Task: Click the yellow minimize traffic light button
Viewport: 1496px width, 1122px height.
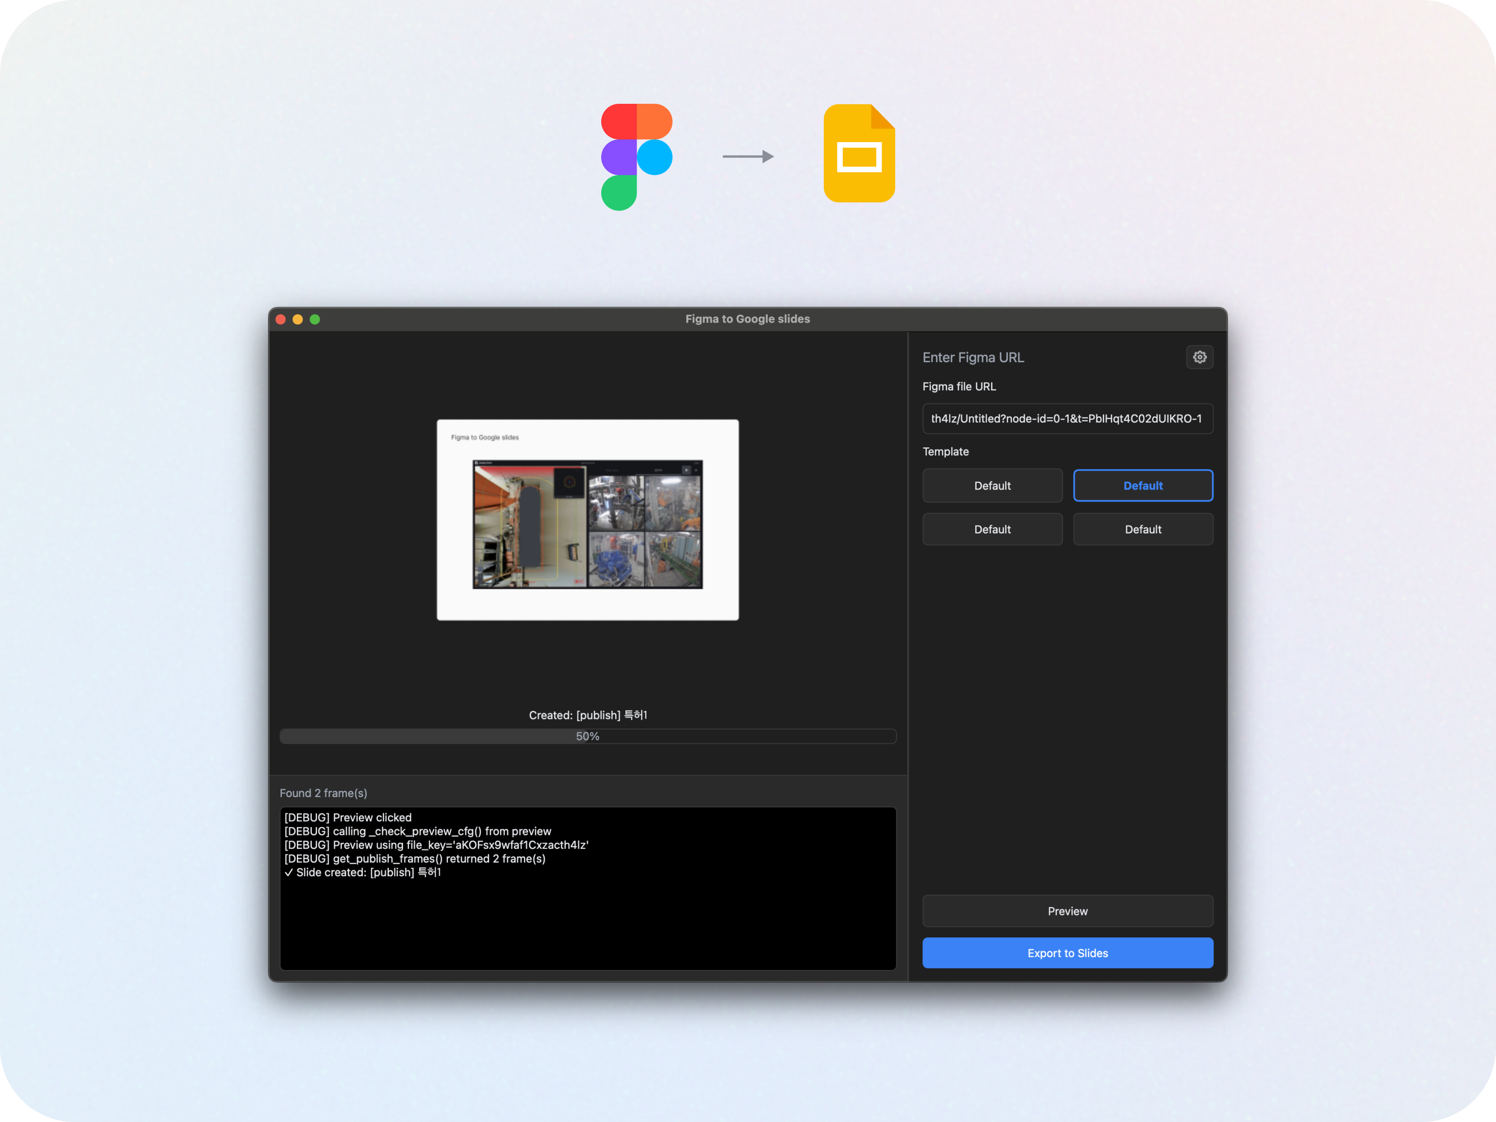Action: [298, 319]
